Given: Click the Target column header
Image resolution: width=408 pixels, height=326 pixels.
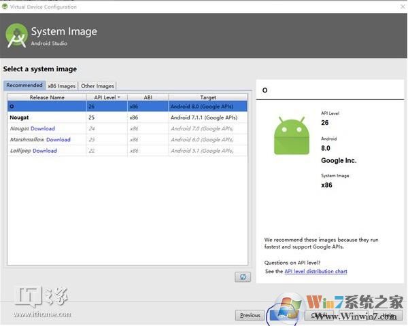Looking at the screenshot, I should point(207,97).
